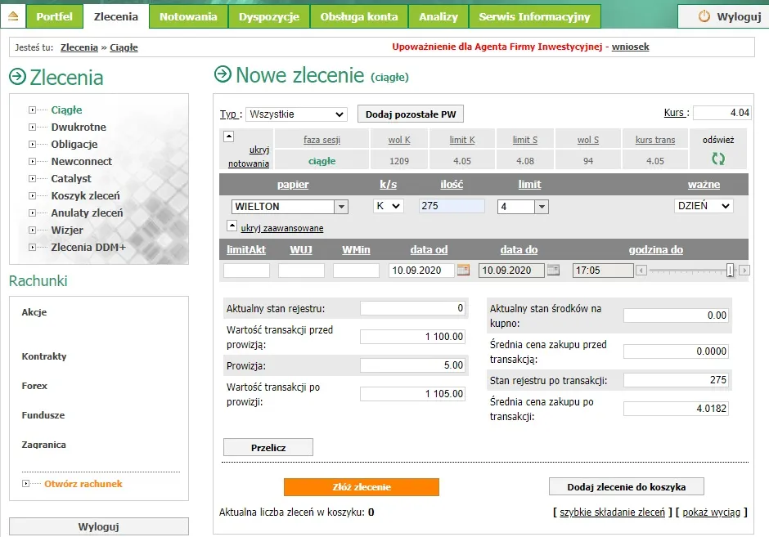Expand the Catalyst tree node
This screenshot has height=537, width=769.
(x=32, y=179)
